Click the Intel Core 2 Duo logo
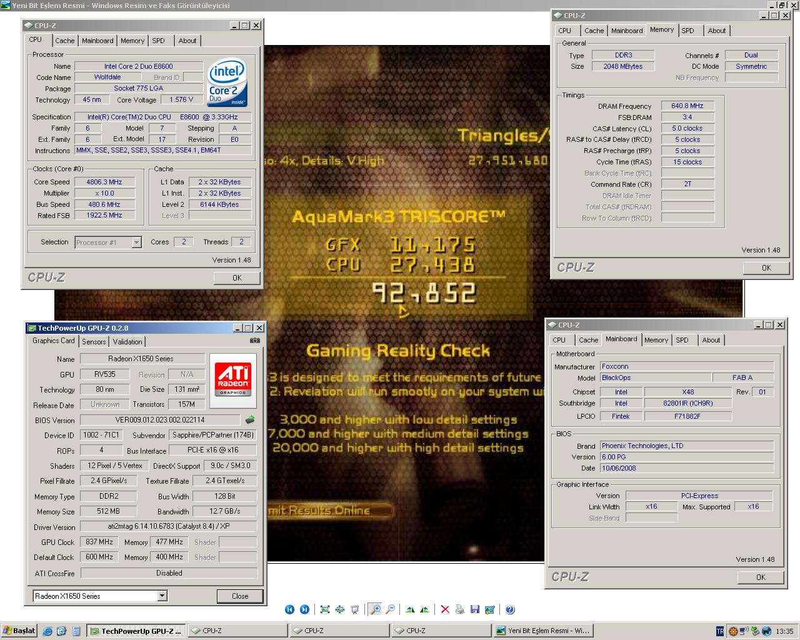 pyautogui.click(x=226, y=83)
